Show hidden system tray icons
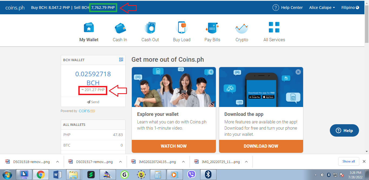 [x=316, y=175]
